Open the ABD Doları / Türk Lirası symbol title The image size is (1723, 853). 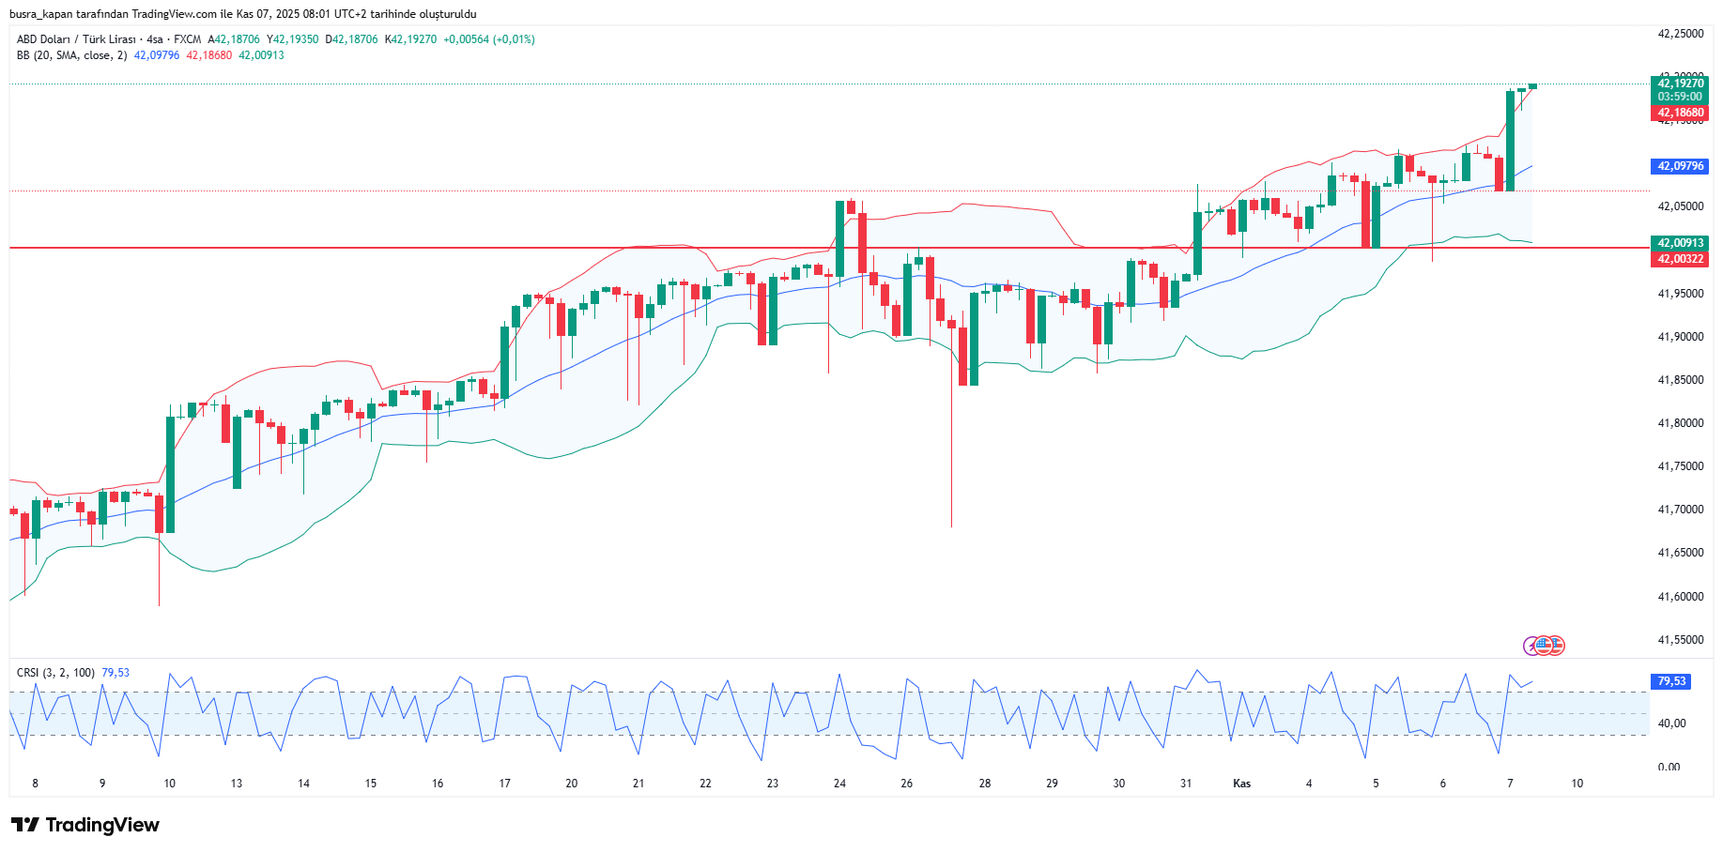pyautogui.click(x=76, y=39)
